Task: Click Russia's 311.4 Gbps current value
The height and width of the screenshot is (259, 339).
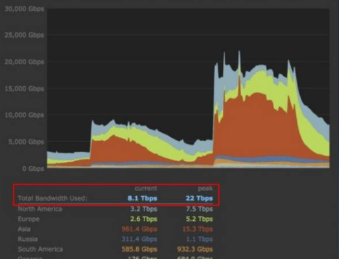Action: (x=139, y=239)
